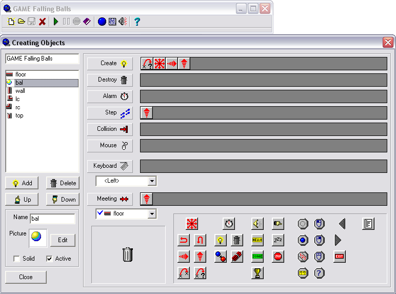Run the game with the green play icon

[56, 22]
